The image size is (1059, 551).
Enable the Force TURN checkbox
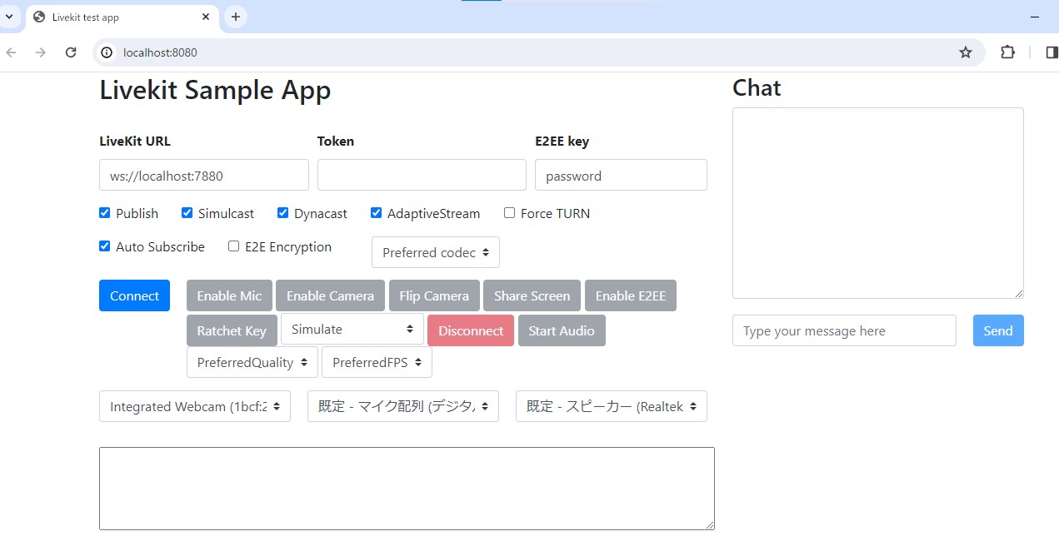(x=509, y=213)
